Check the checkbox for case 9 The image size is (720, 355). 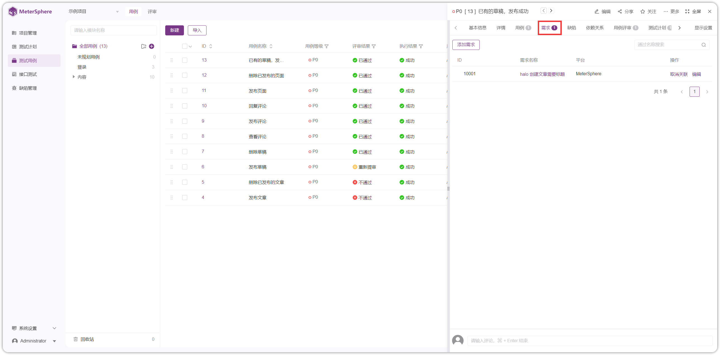click(x=185, y=121)
